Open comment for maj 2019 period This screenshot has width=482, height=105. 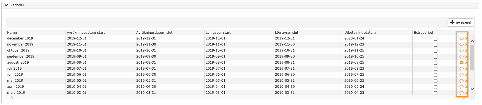(x=462, y=81)
